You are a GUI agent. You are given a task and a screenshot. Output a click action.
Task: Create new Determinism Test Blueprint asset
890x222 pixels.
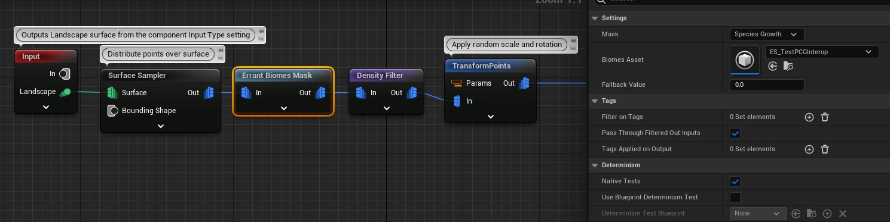(x=827, y=214)
